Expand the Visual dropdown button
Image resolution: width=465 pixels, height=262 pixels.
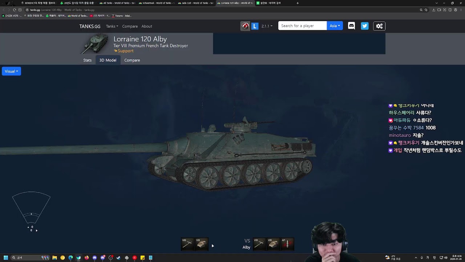tap(11, 71)
